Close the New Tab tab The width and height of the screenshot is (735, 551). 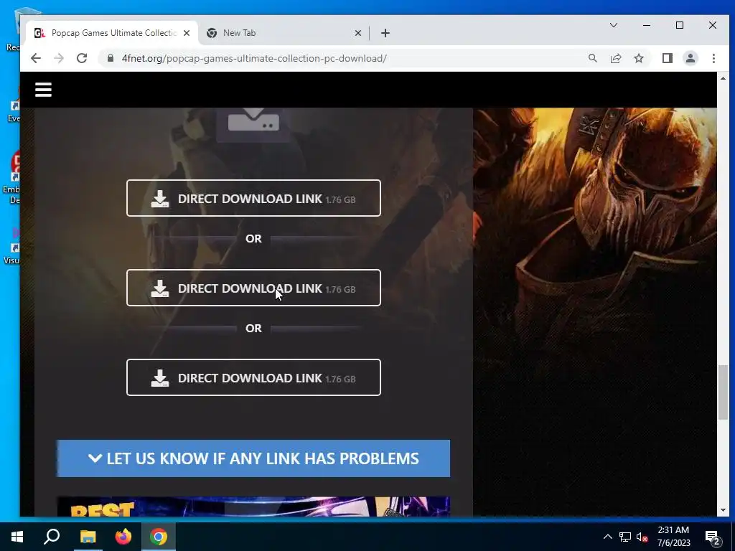[x=357, y=33]
